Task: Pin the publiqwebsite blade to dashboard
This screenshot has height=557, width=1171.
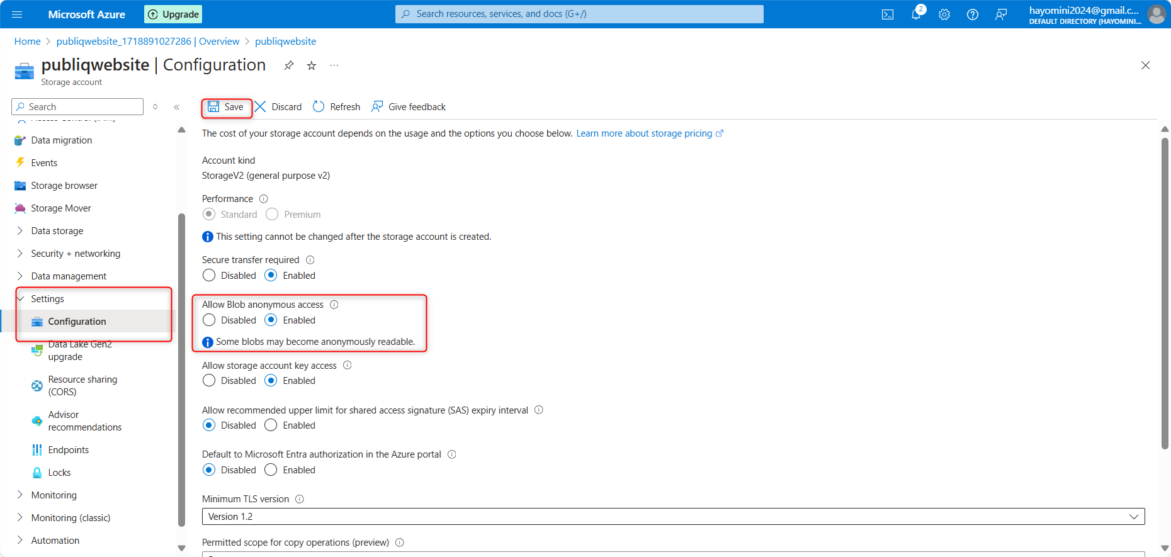Action: tap(289, 65)
